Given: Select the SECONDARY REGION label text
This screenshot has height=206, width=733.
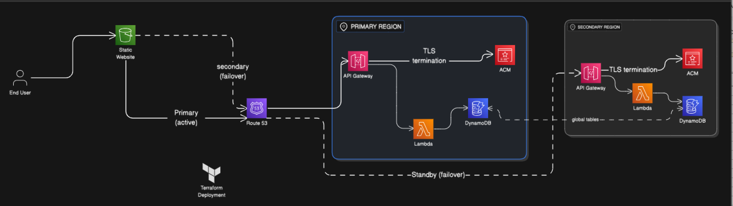Looking at the screenshot, I should click(599, 27).
